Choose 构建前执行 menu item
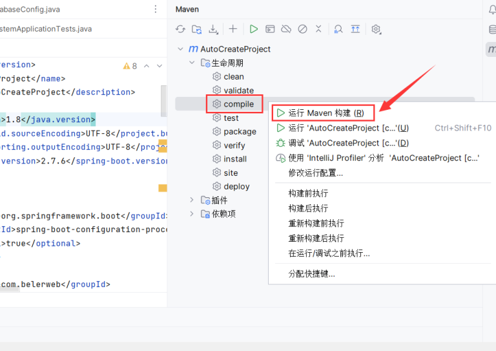 click(x=383, y=193)
